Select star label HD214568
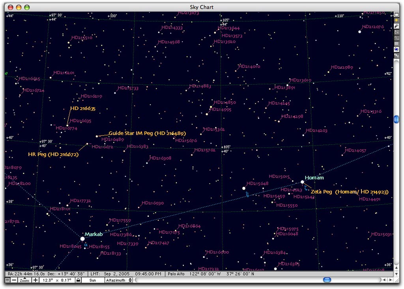Viewport: 404px width, 289px height. tap(169, 42)
